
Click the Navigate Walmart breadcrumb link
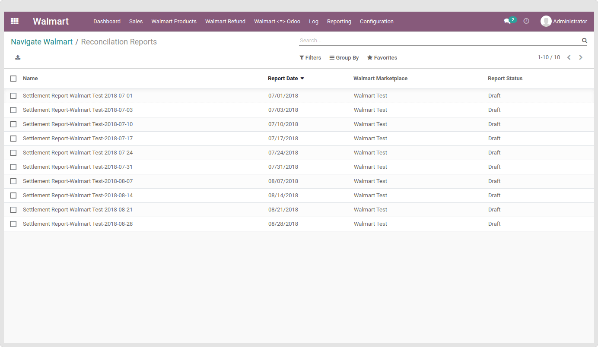point(42,42)
